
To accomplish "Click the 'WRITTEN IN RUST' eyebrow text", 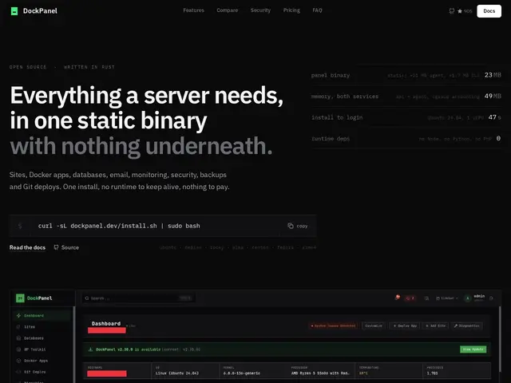I will [89, 67].
